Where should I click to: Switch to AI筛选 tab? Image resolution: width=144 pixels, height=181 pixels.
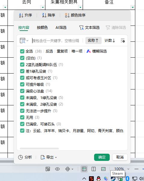tap(61, 28)
